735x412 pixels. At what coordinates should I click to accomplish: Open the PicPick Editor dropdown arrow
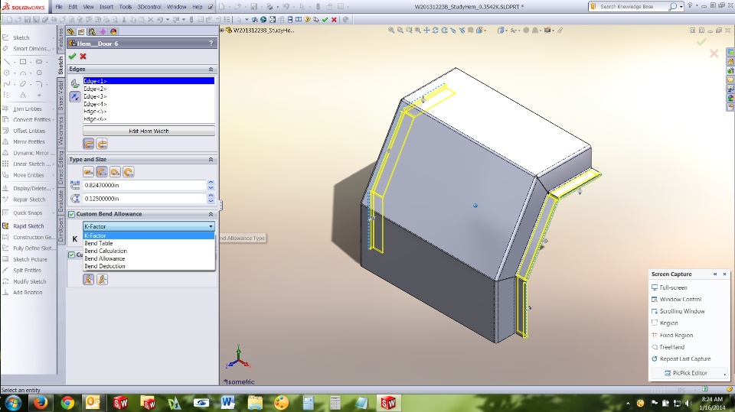(725, 374)
